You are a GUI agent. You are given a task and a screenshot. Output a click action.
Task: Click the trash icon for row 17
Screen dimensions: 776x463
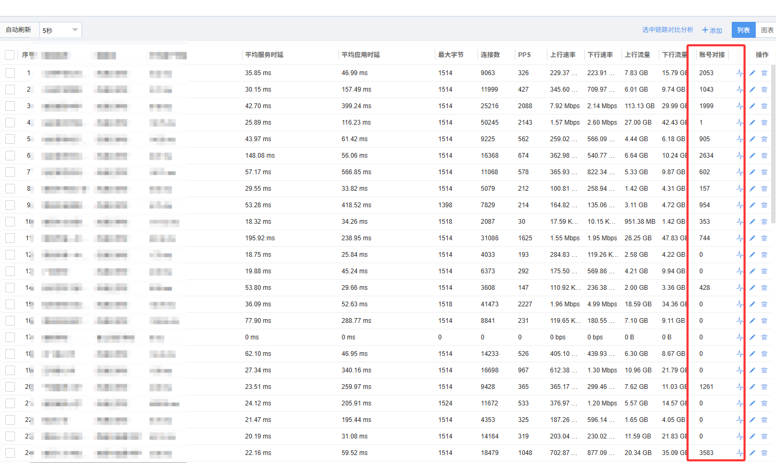click(x=764, y=337)
